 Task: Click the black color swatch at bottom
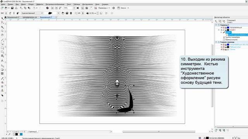point(16,134)
